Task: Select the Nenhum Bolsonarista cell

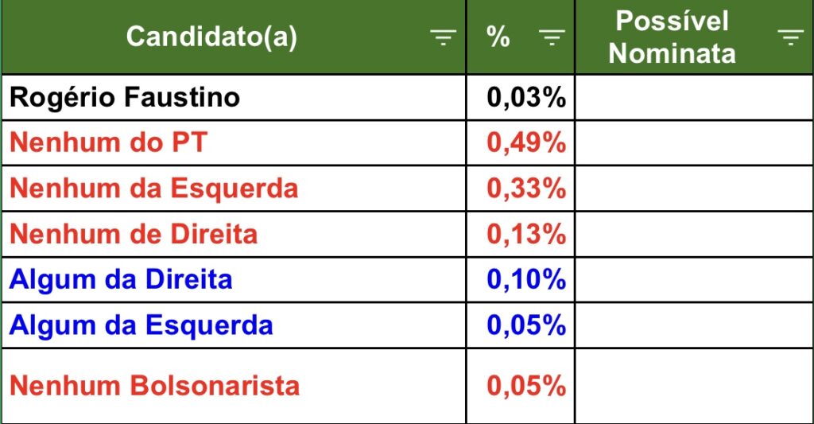Action: [235, 386]
